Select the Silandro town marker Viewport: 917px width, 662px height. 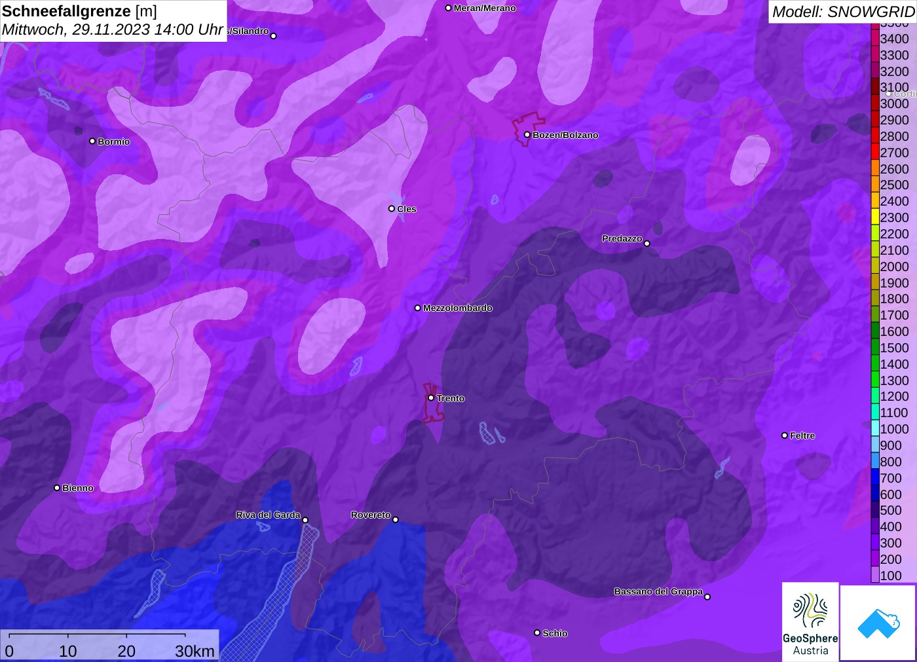pos(274,35)
